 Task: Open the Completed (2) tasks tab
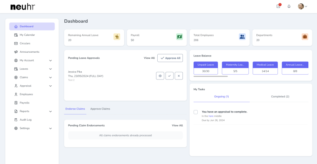pos(280,96)
